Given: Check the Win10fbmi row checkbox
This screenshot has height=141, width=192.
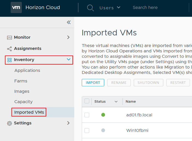Looking at the screenshot, I should [x=87, y=130].
